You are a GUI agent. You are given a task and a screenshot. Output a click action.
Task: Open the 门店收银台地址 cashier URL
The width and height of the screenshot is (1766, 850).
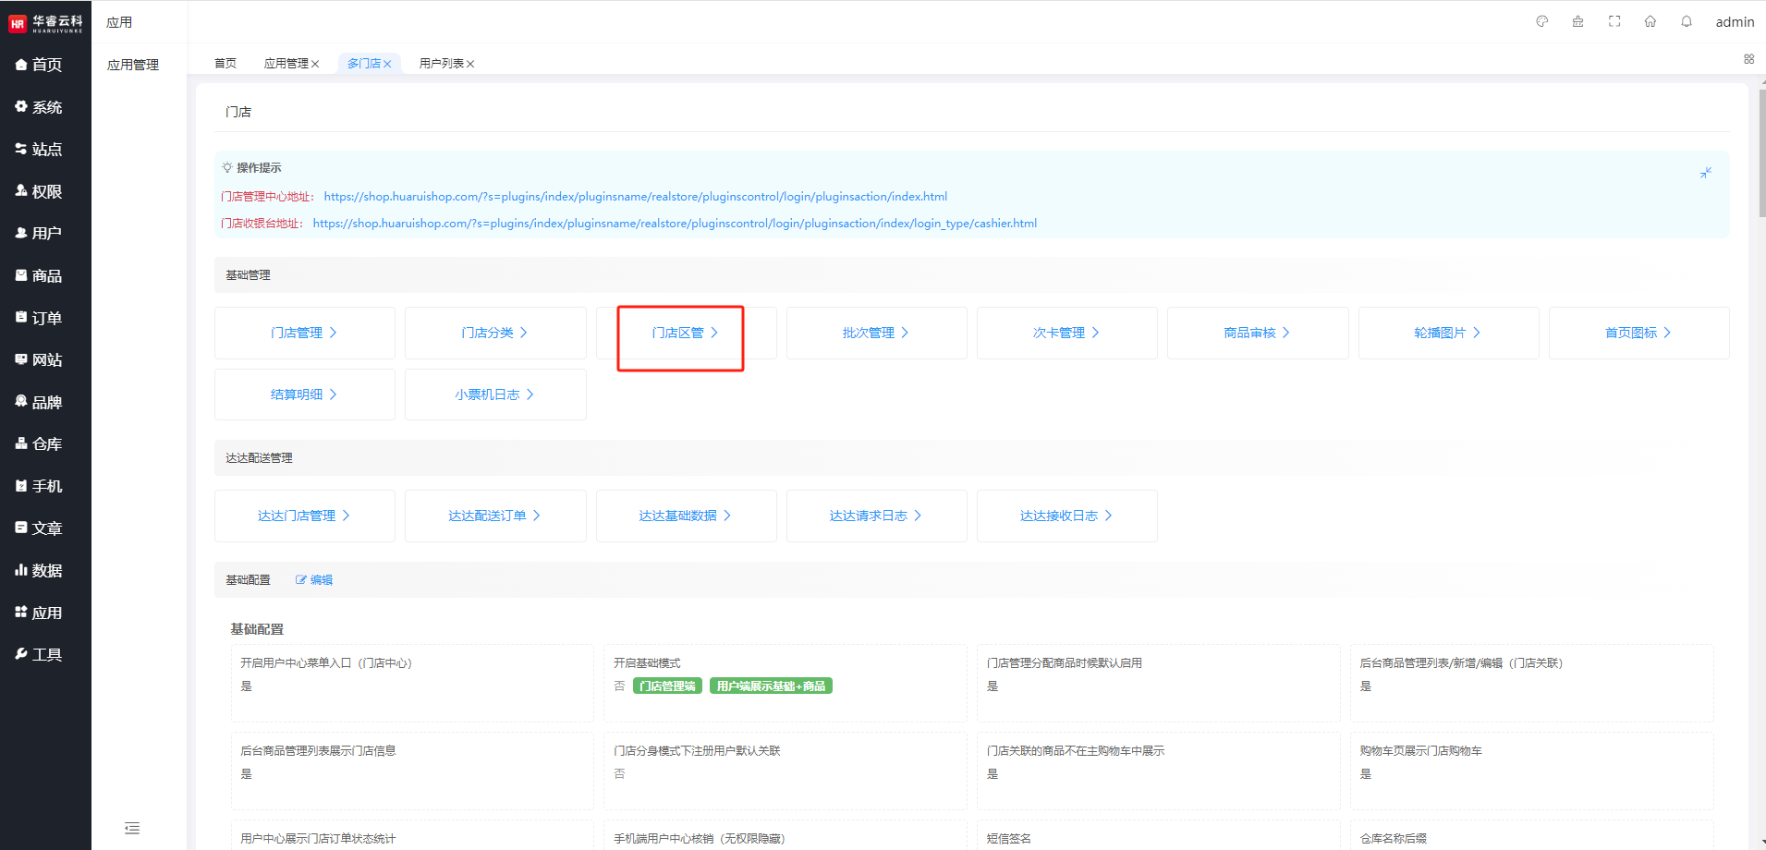675,224
